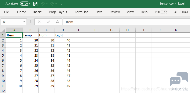
Task: Select column C header
Action: [47, 30]
